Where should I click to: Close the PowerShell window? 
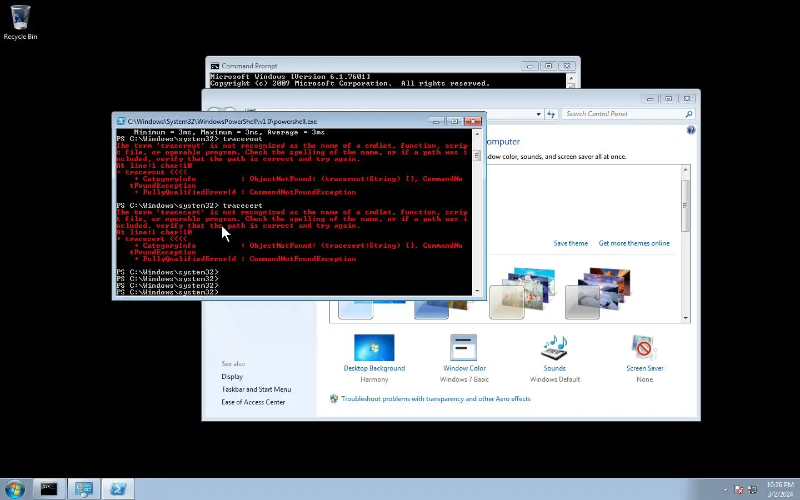pyautogui.click(x=473, y=121)
